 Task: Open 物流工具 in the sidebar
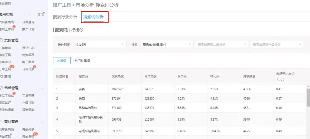tap(5, 55)
